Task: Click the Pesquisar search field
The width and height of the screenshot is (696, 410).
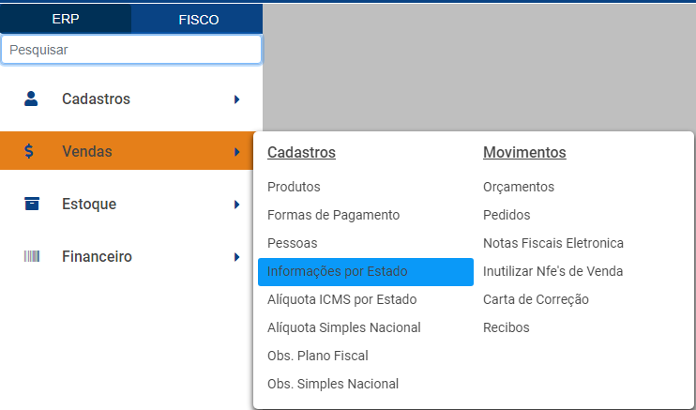Action: tap(131, 50)
